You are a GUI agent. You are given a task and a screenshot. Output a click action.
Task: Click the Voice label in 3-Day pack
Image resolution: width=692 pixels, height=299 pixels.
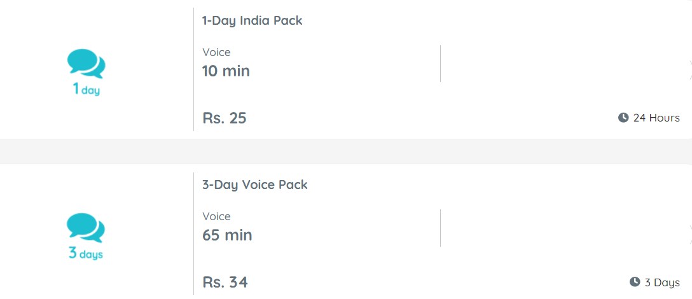point(216,216)
